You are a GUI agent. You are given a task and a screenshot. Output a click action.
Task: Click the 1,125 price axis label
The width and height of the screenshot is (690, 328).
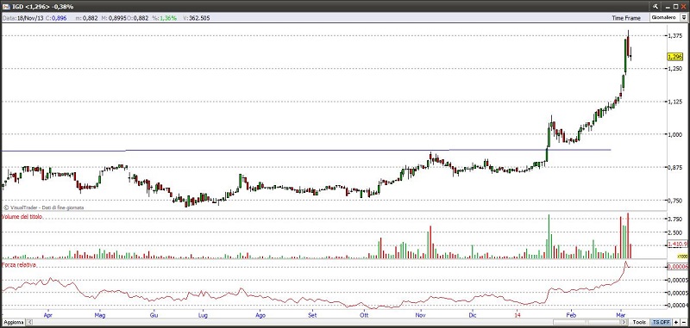[674, 102]
